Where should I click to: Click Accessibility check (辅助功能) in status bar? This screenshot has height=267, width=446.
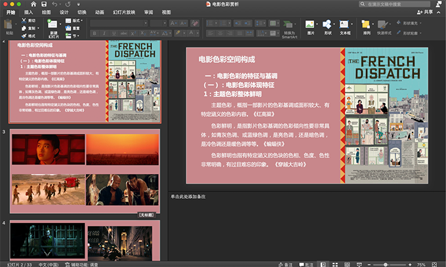pos(81,264)
